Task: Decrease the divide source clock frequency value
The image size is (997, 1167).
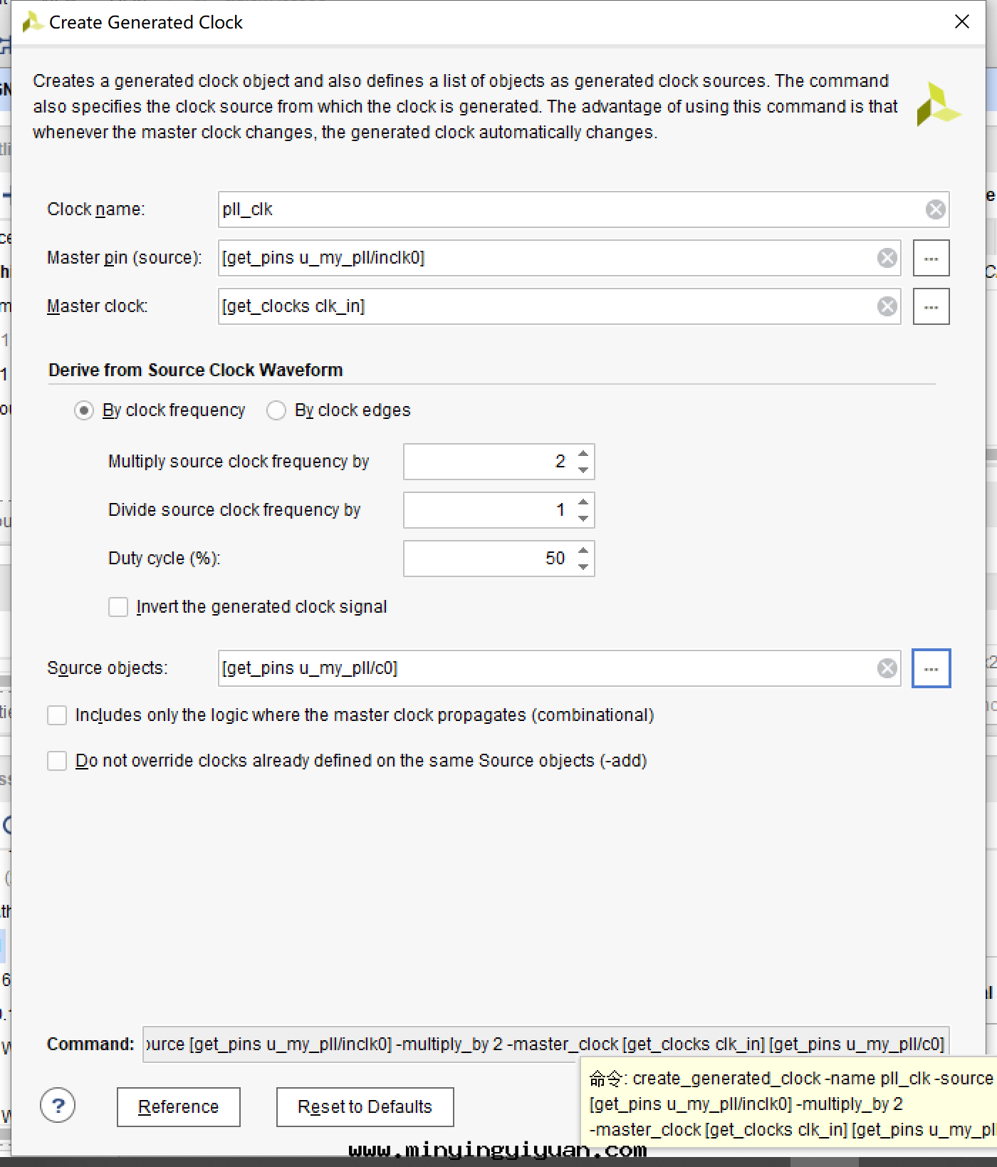Action: point(583,518)
